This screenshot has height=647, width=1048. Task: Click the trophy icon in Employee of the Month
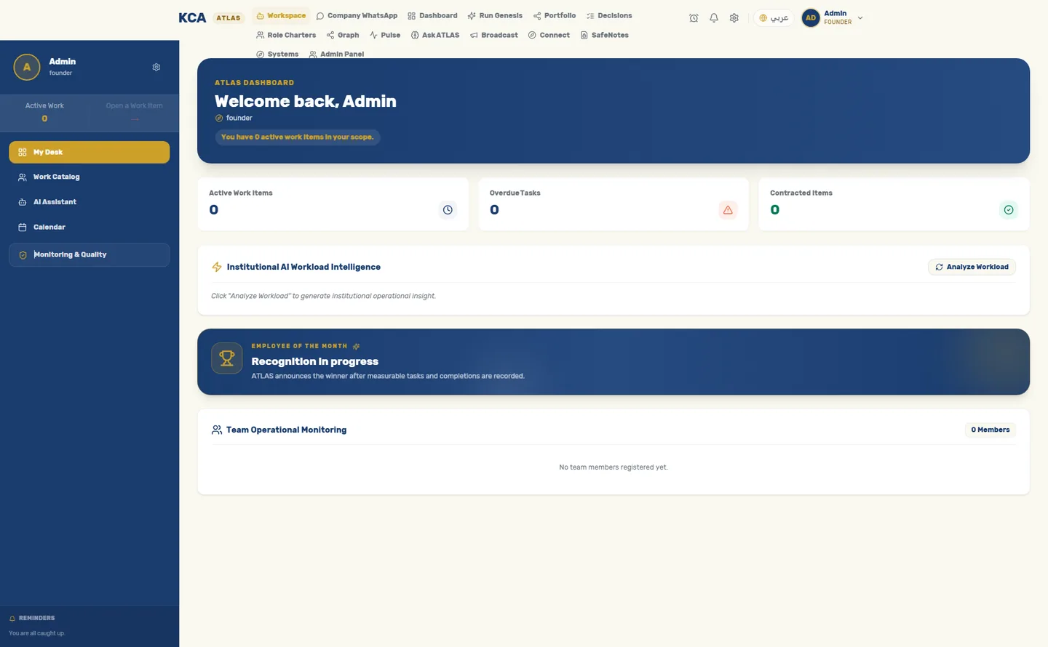click(x=227, y=358)
